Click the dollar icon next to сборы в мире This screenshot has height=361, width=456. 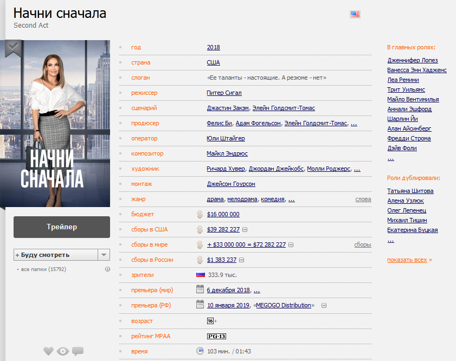tap(200, 244)
